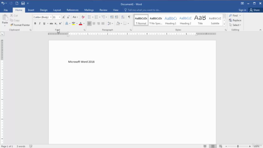This screenshot has width=263, height=148.
Task: Toggle Strikethrough formatting
Action: point(51,23)
